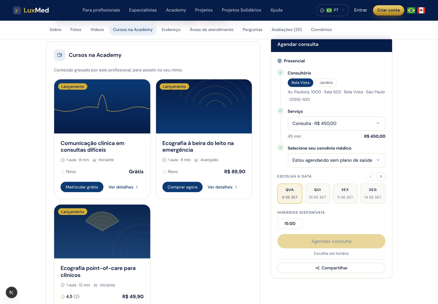Screen dimensions: 438x304
Task: Open Ecografia à beira do leito thumbnail
Action: [x=204, y=106]
